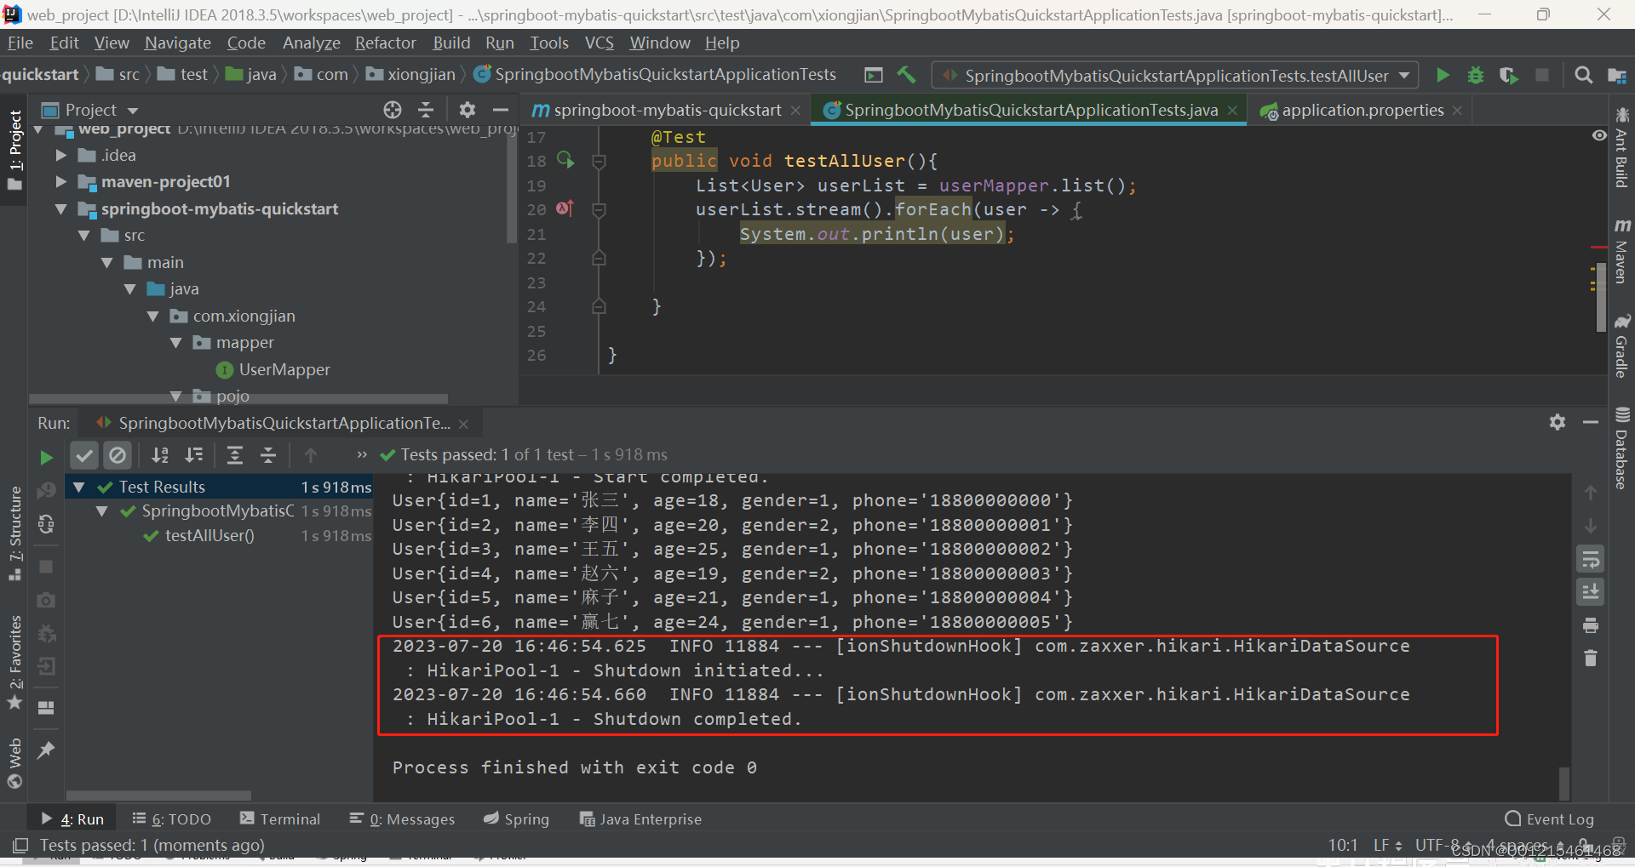1635x867 pixels.
Task: Click the Rerun failed tests icon
Action: coord(46,490)
